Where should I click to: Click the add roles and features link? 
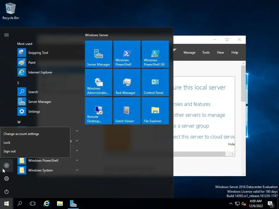pos(192,104)
